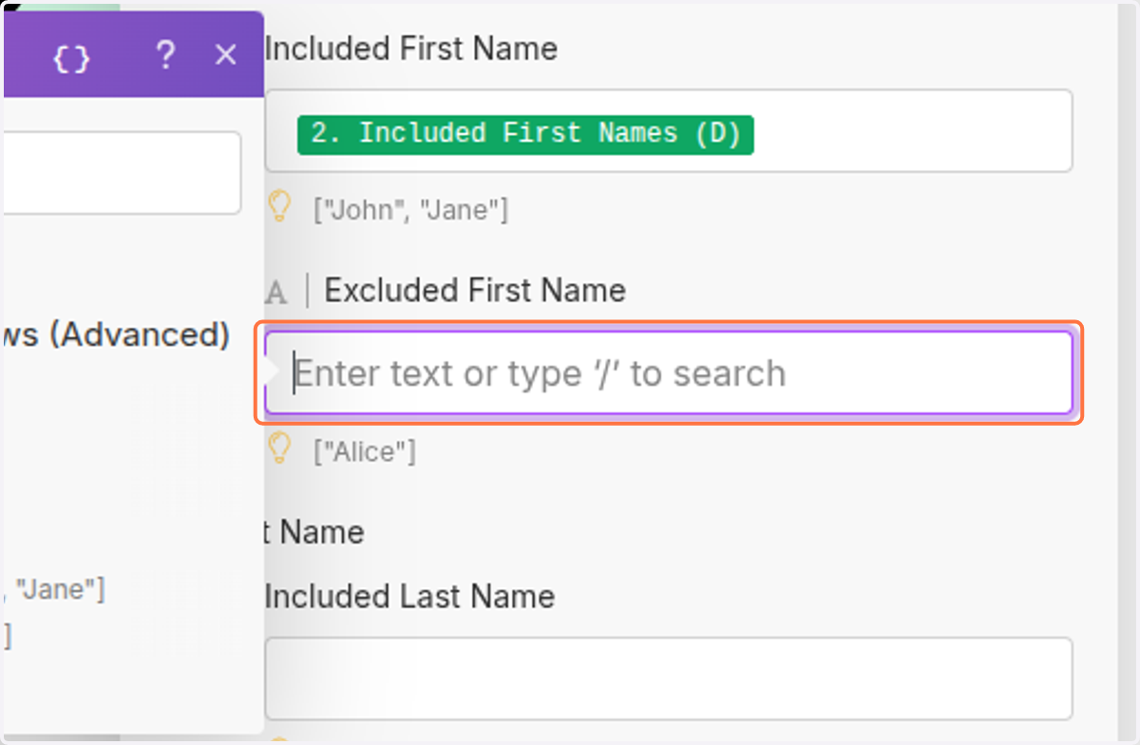Close the purple panel with X
The image size is (1140, 745).
pos(225,56)
